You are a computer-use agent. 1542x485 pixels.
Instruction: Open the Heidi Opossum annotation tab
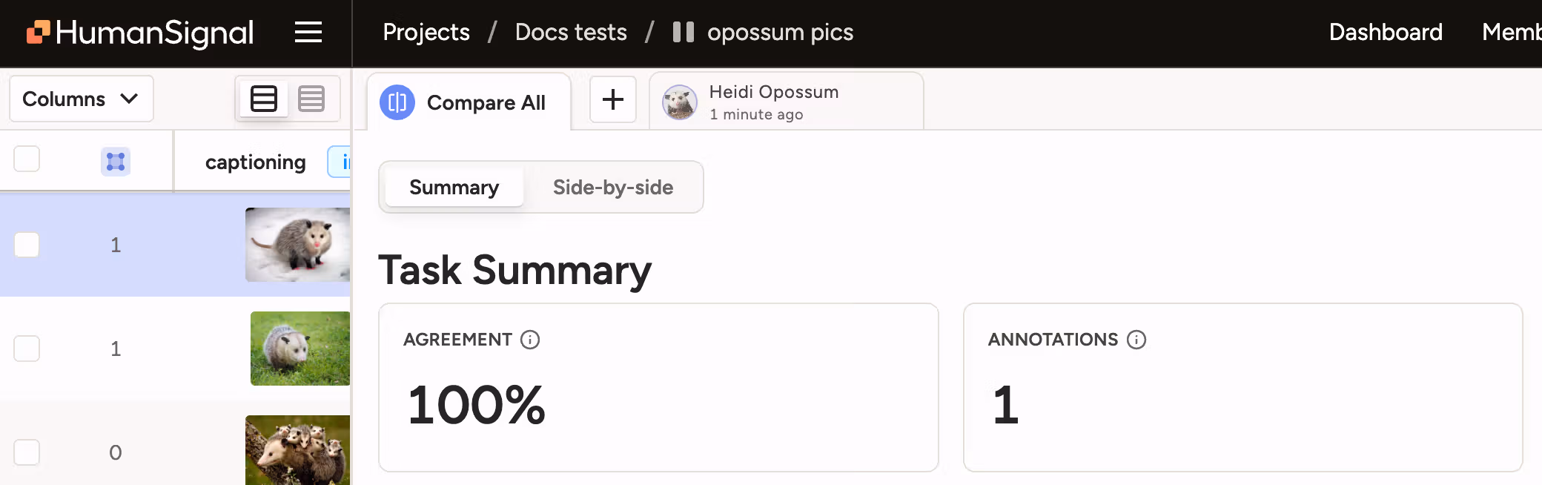pyautogui.click(x=773, y=101)
